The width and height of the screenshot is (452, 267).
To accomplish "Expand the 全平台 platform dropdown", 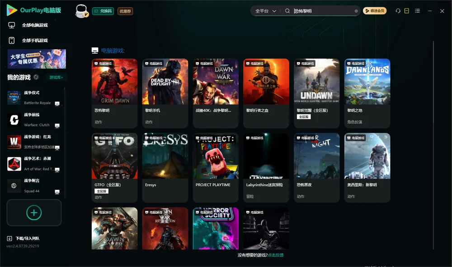I will [x=265, y=11].
